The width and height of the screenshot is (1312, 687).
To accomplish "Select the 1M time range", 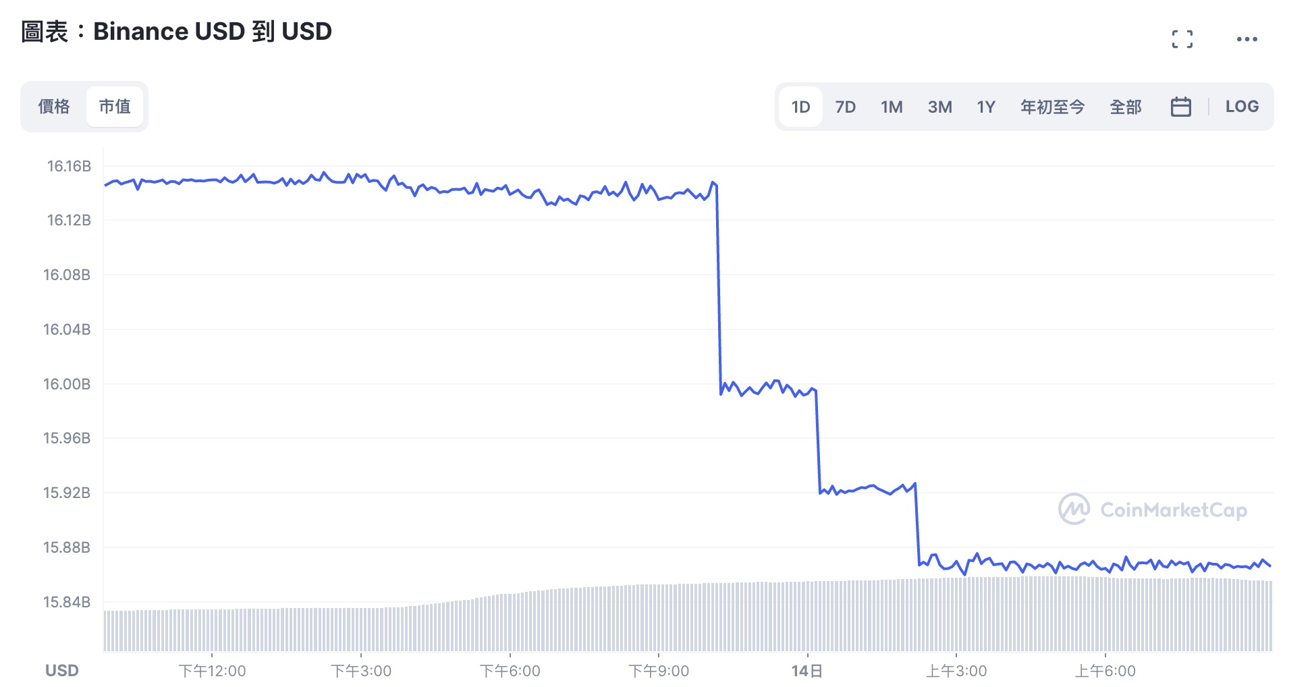I will point(892,107).
